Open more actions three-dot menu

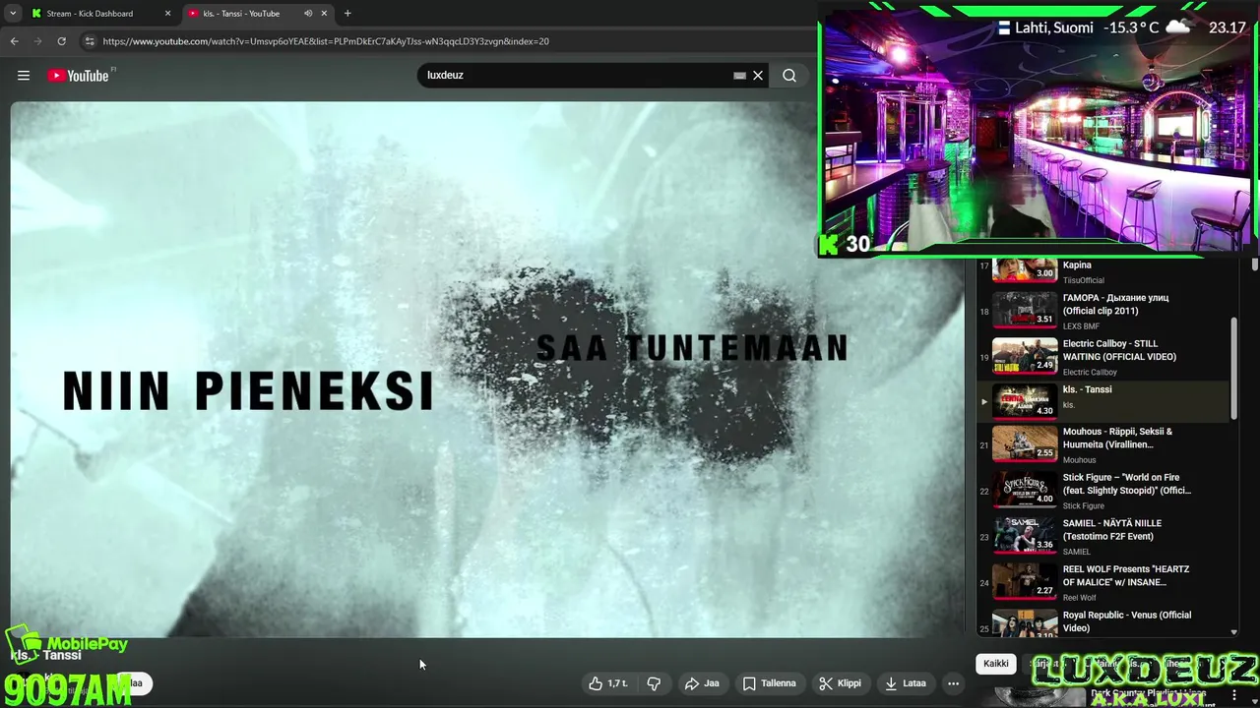[x=953, y=683]
